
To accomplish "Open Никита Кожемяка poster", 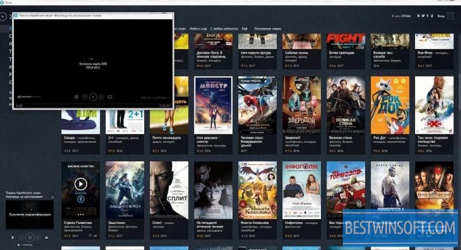I will click(x=257, y=190).
